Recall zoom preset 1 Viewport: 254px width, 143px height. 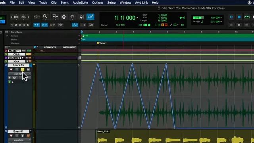12,25
